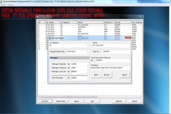Image resolution: width=171 pixels, height=114 pixels.
Task: Click the Cari button
Action: 92,101
